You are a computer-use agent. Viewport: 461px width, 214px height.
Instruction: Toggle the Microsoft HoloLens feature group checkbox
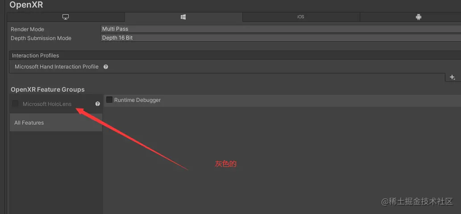point(15,104)
